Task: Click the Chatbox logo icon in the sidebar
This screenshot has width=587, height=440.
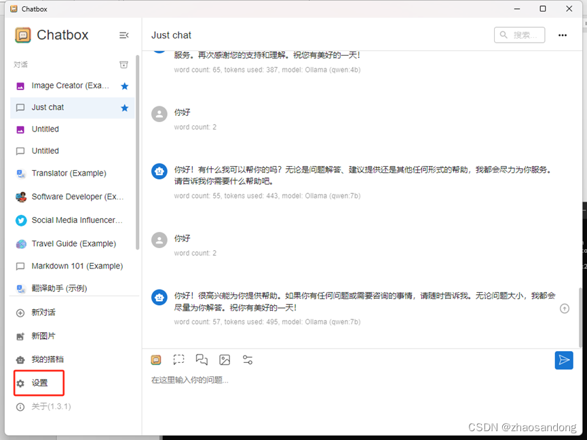Action: 23,35
